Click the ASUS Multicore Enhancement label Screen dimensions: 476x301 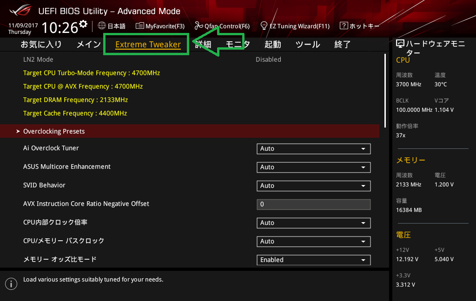(67, 167)
